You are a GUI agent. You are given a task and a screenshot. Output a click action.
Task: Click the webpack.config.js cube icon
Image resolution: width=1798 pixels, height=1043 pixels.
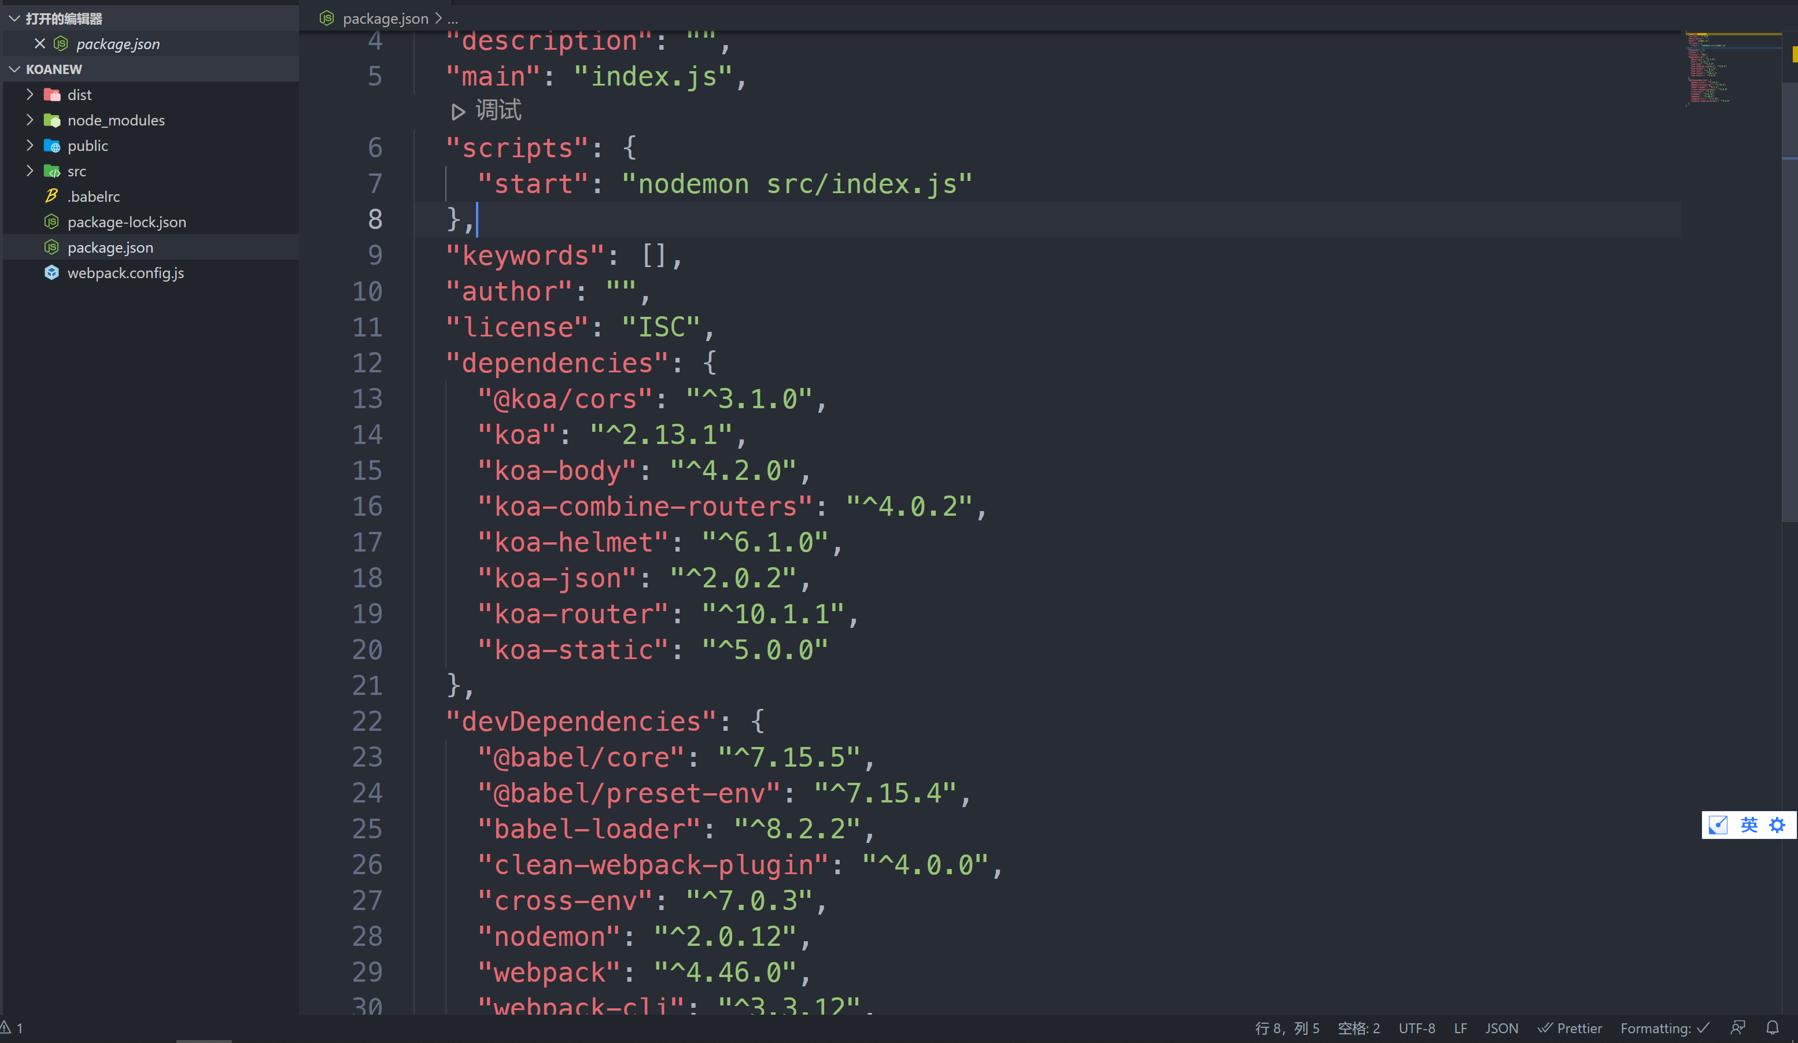coord(52,272)
